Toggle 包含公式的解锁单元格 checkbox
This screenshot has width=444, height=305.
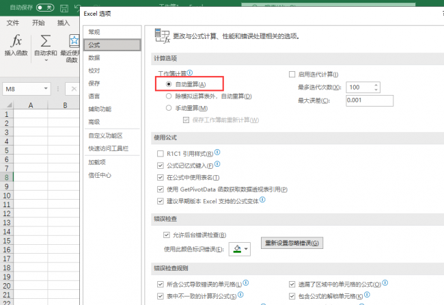click(292, 296)
